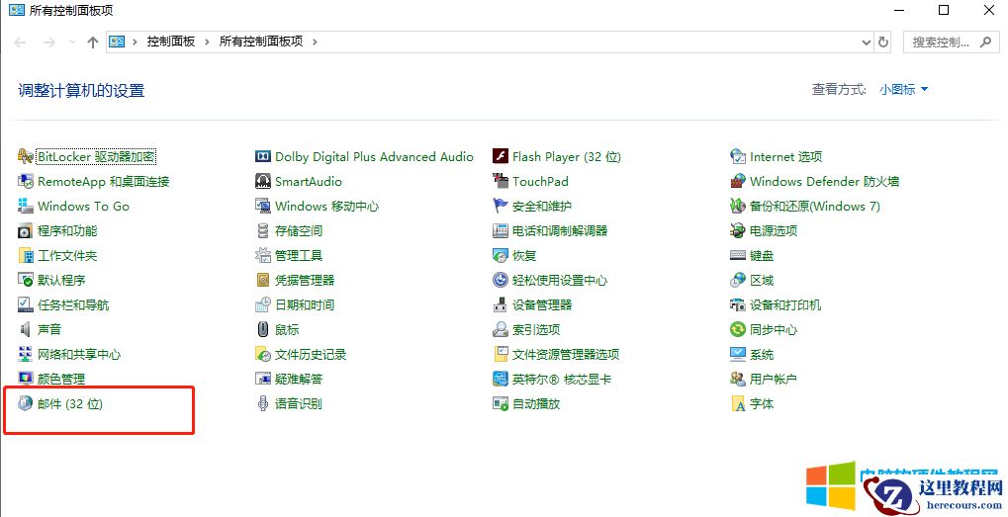Open the 存储空间 icon

(x=263, y=230)
